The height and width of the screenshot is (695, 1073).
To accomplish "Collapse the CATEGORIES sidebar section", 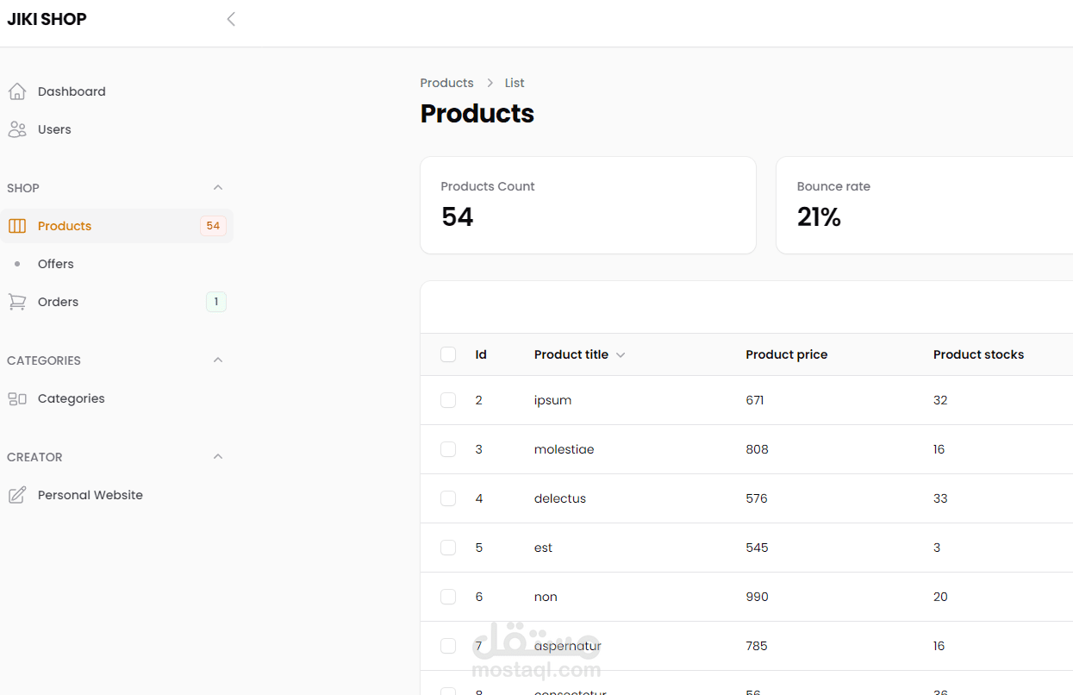I will coord(218,360).
